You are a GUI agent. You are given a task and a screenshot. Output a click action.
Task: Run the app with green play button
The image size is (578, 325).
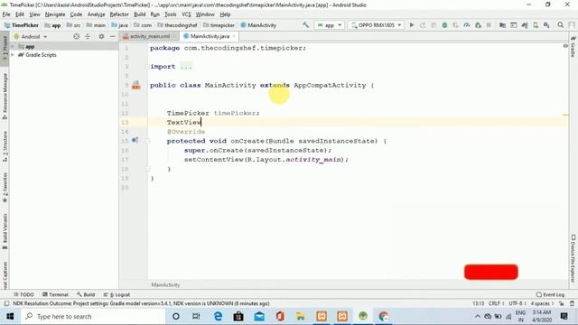[x=412, y=25]
